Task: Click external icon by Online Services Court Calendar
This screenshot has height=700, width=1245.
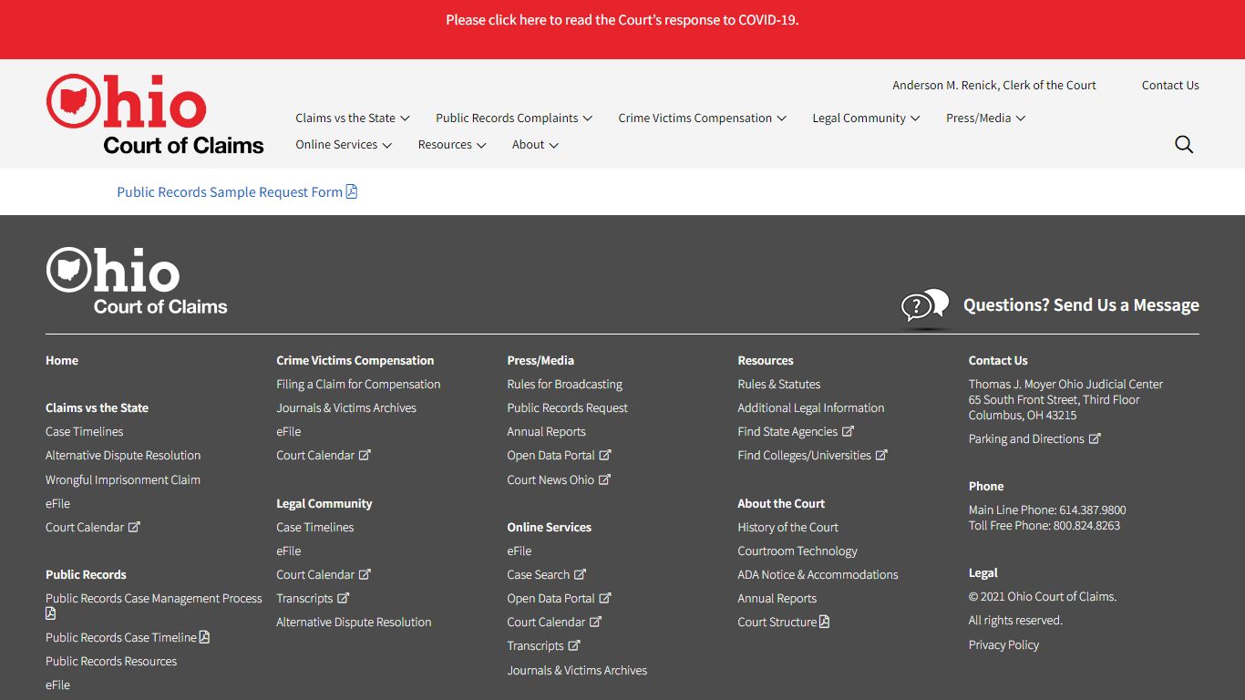Action: (x=595, y=622)
